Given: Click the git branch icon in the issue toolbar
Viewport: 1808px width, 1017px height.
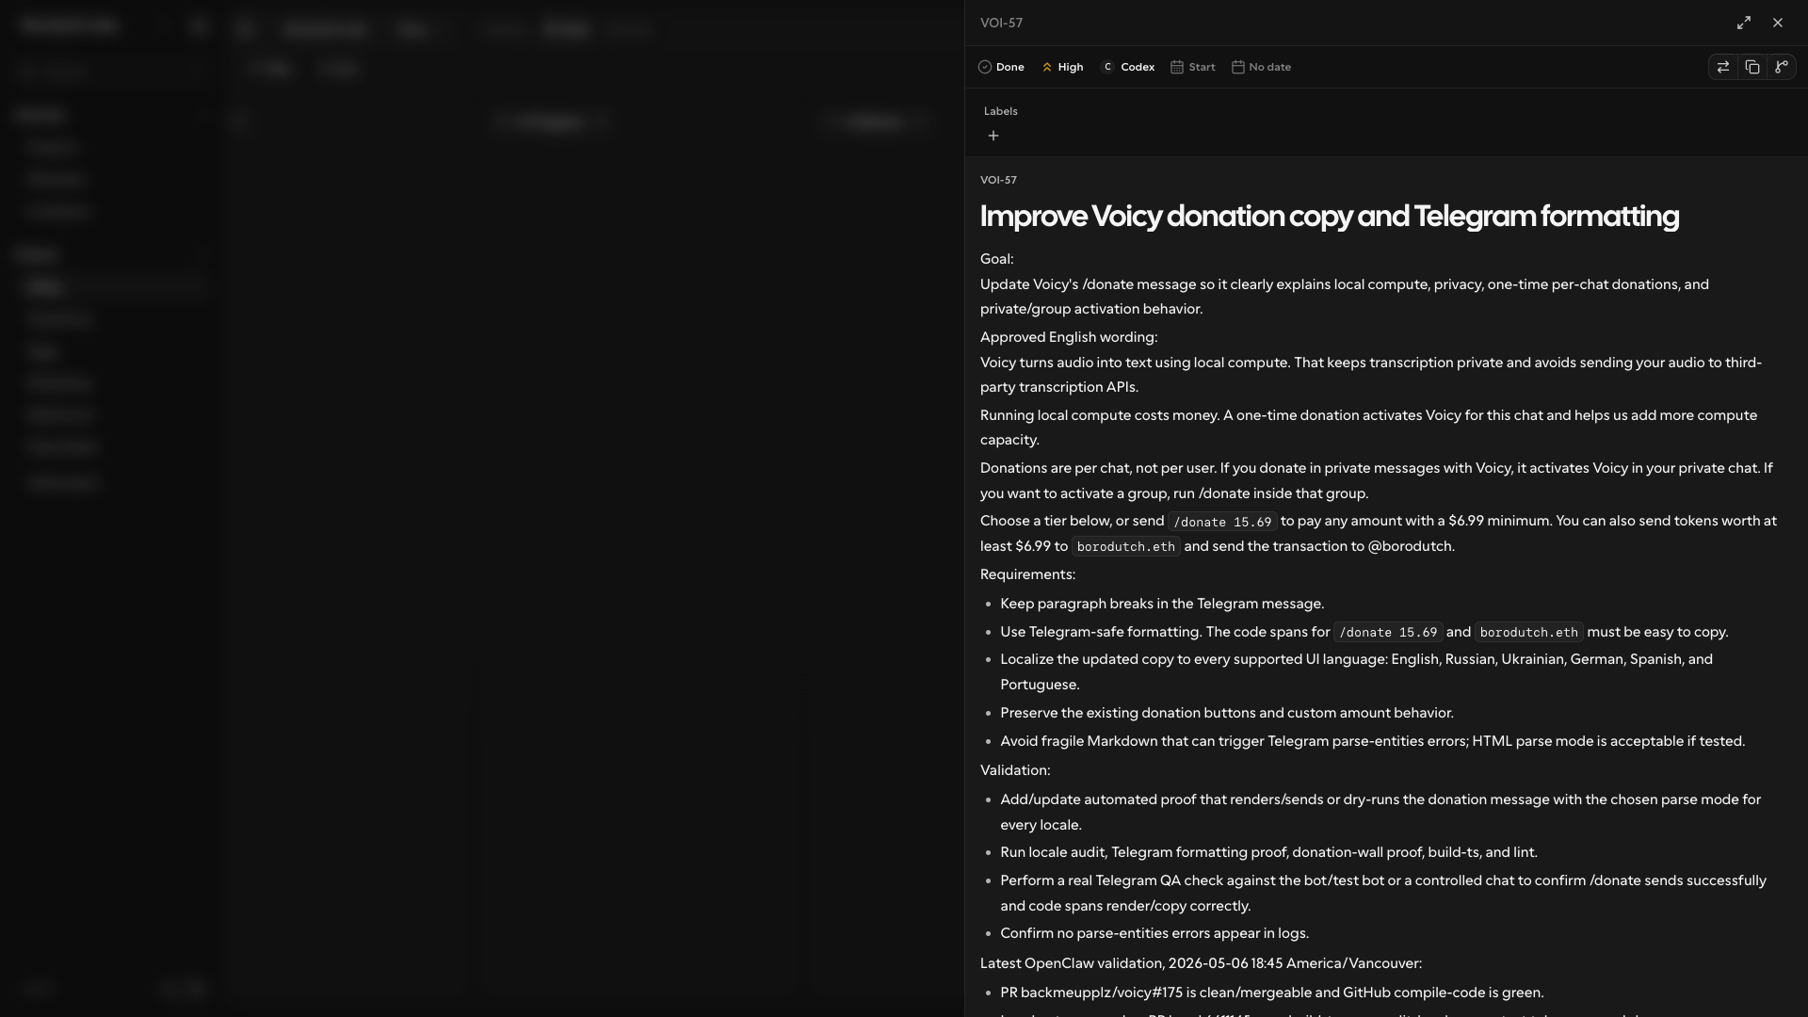Looking at the screenshot, I should [x=1781, y=67].
